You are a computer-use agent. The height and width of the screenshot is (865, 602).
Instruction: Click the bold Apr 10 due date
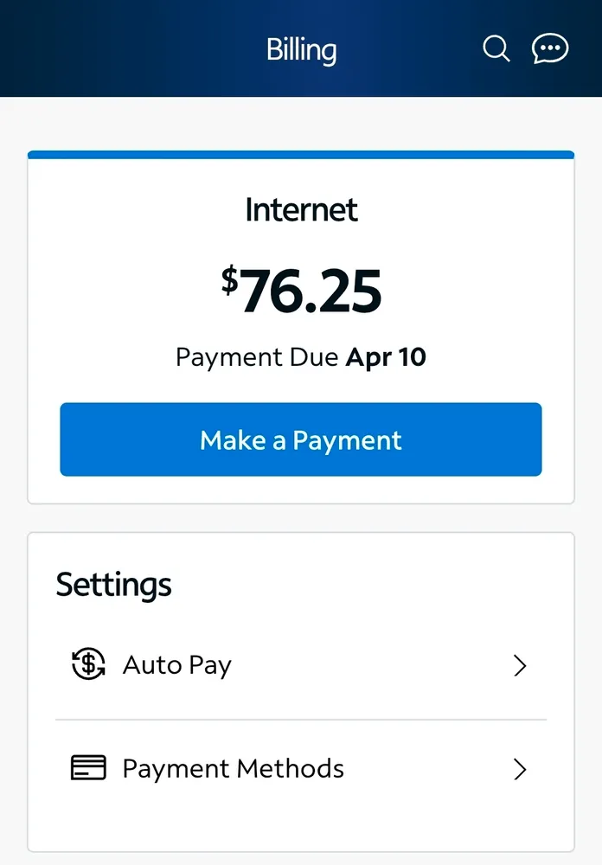click(386, 357)
